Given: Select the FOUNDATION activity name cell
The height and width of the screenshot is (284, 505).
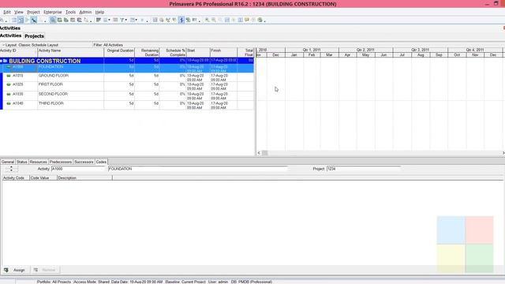Looking at the screenshot, I should 70,69.
